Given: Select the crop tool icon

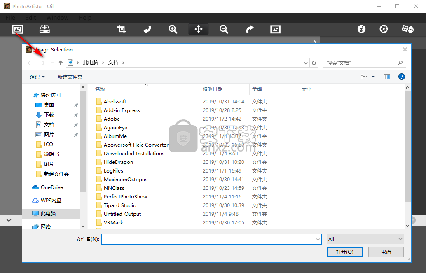Looking at the screenshot, I should coord(122,29).
